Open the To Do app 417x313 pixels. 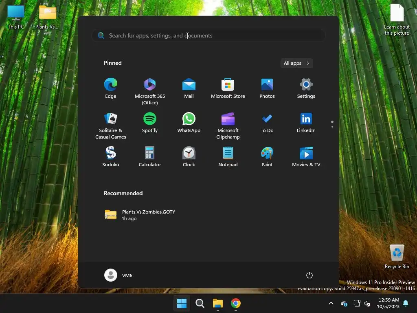(x=267, y=123)
